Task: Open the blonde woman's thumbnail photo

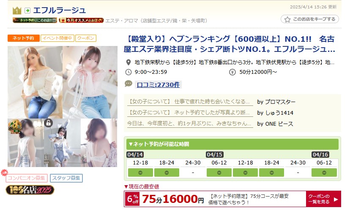Action: pyautogui.click(x=35, y=82)
